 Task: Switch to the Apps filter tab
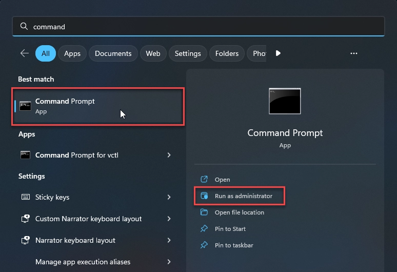click(x=72, y=53)
